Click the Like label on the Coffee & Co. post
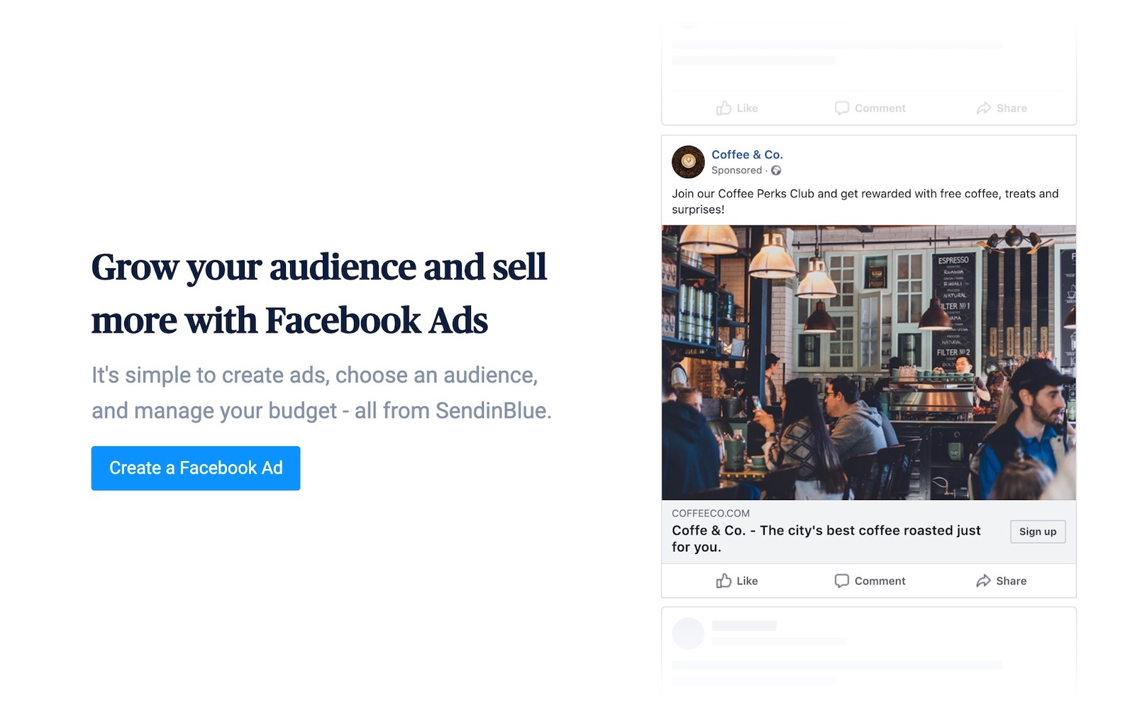Image resolution: width=1135 pixels, height=722 pixels. (747, 581)
